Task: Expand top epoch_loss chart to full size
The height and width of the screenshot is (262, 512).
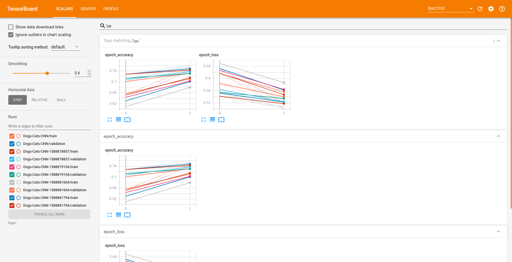Action: 204,120
